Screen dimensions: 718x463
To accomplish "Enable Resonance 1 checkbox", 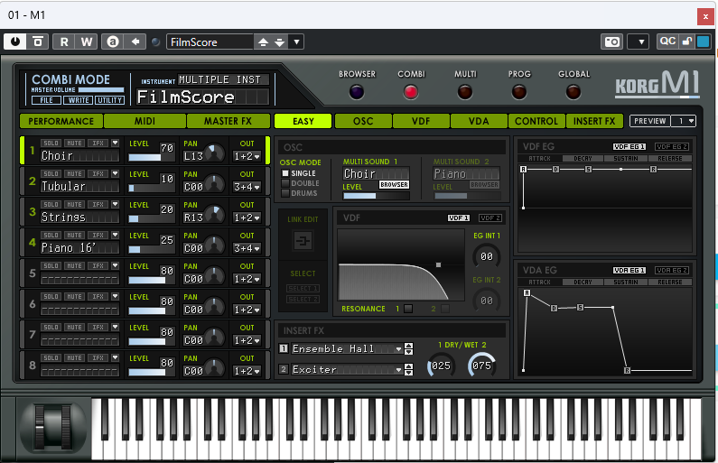I will click(408, 309).
